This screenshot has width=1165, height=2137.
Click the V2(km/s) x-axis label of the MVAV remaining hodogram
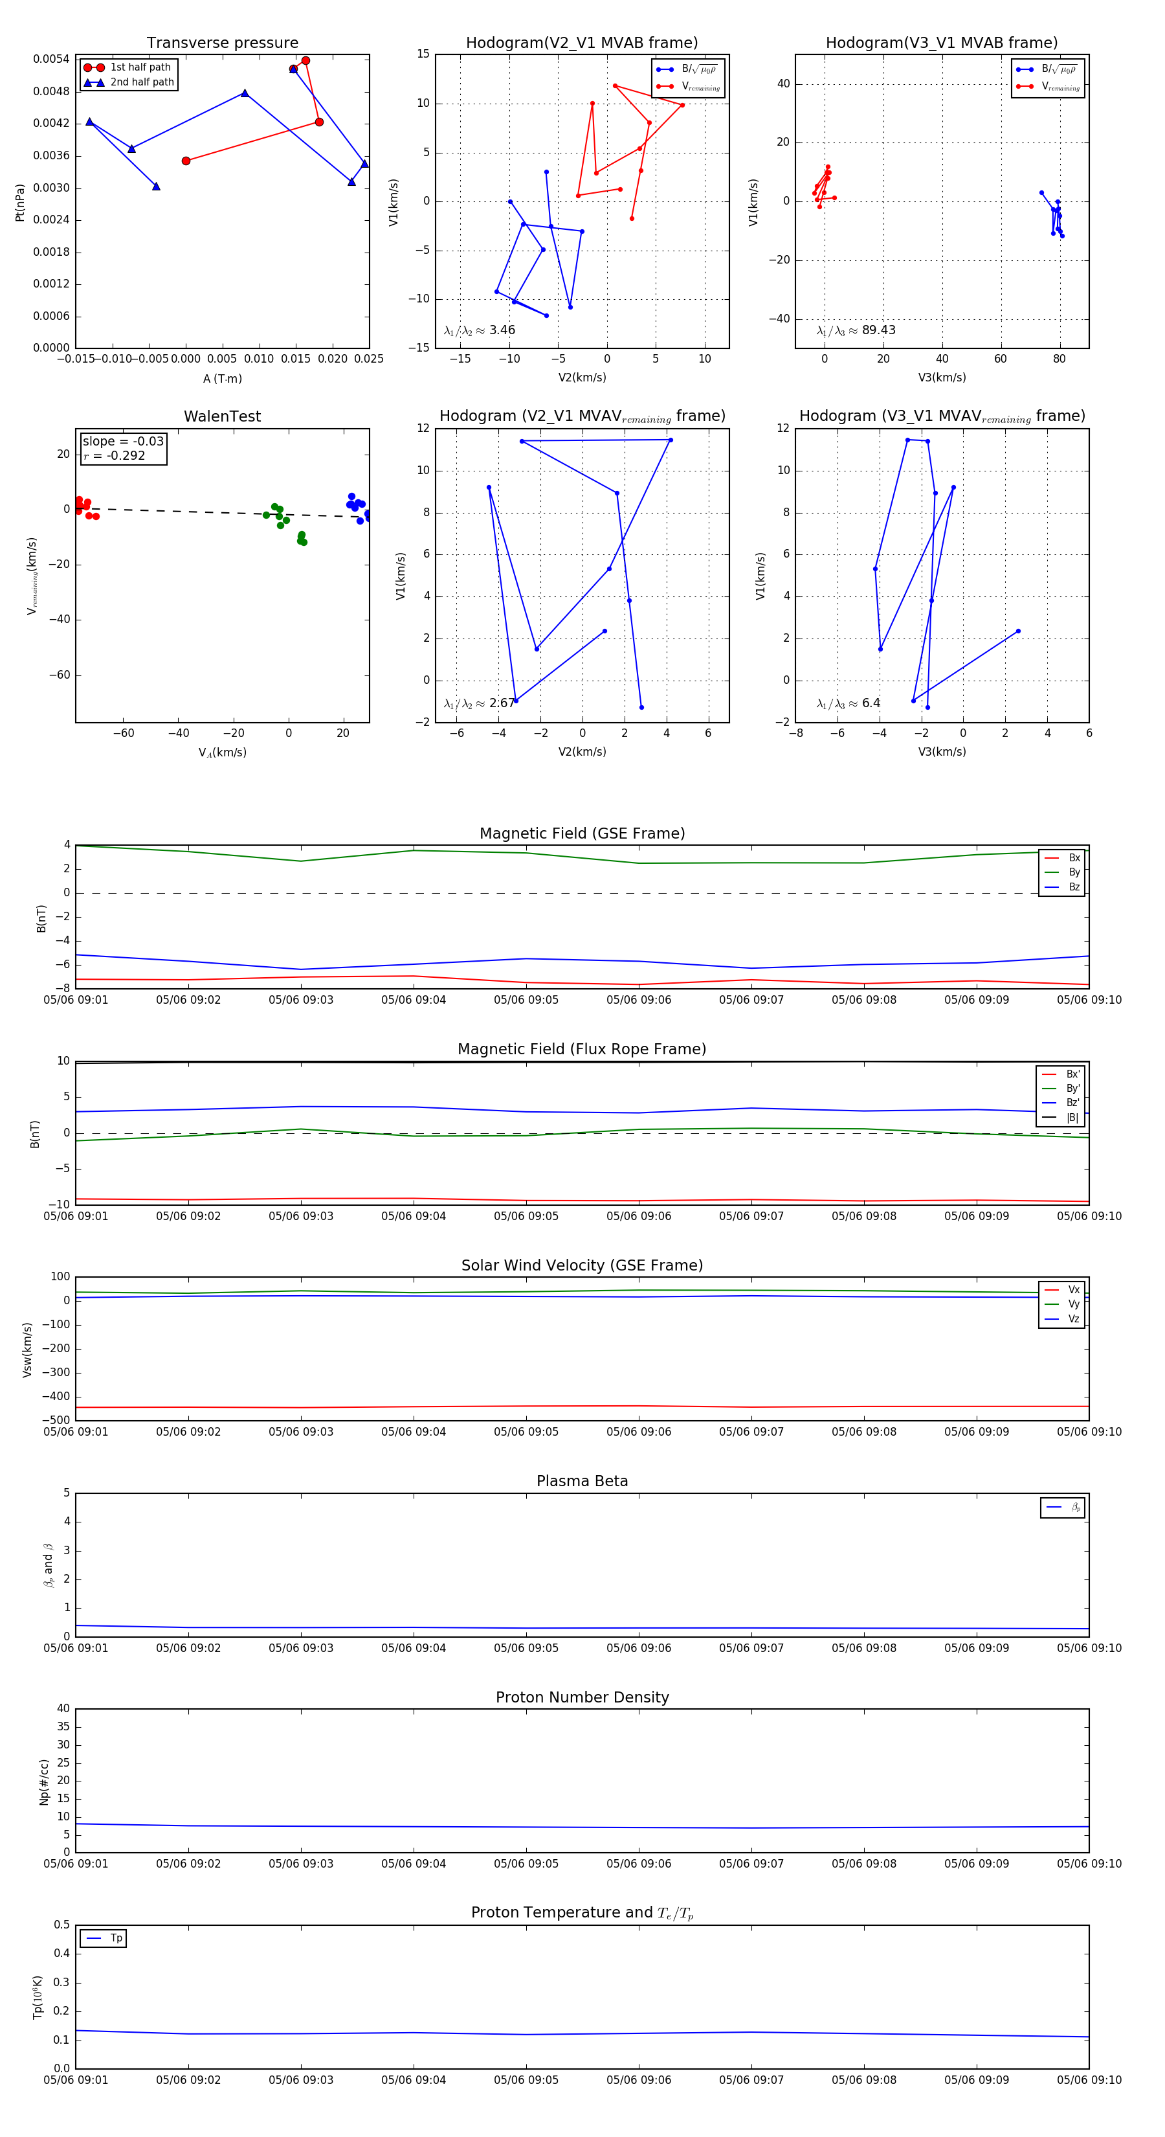pos(582,752)
